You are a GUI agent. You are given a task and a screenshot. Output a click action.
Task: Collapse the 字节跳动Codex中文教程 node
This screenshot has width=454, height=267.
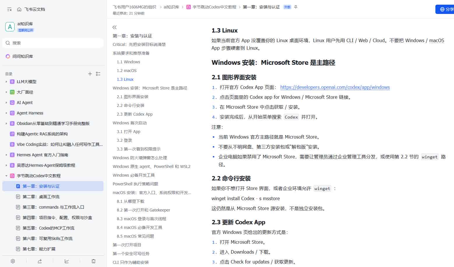(6, 176)
